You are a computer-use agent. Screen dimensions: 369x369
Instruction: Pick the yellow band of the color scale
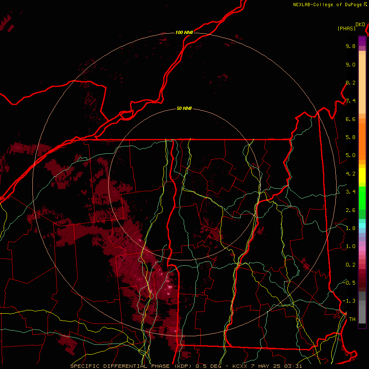(x=362, y=175)
